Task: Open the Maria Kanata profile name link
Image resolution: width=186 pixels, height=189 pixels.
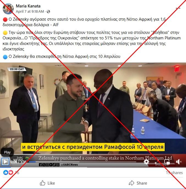Action: coord(28,6)
